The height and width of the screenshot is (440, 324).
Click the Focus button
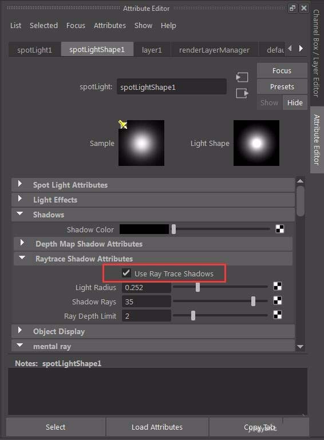point(282,71)
